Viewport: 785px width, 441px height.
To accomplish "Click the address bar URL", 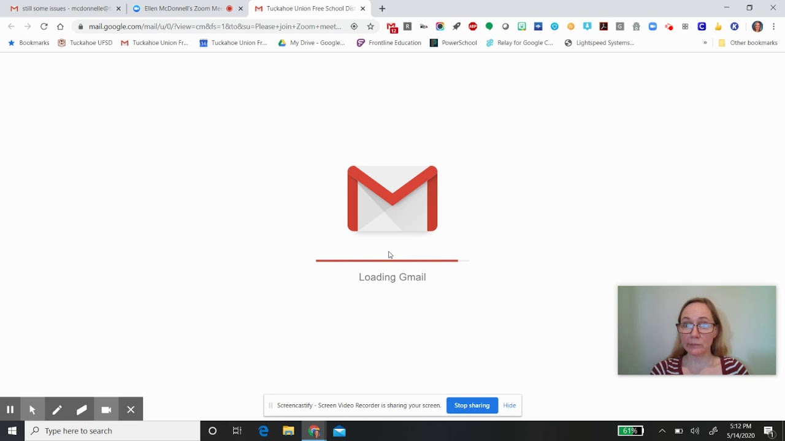I will (215, 26).
